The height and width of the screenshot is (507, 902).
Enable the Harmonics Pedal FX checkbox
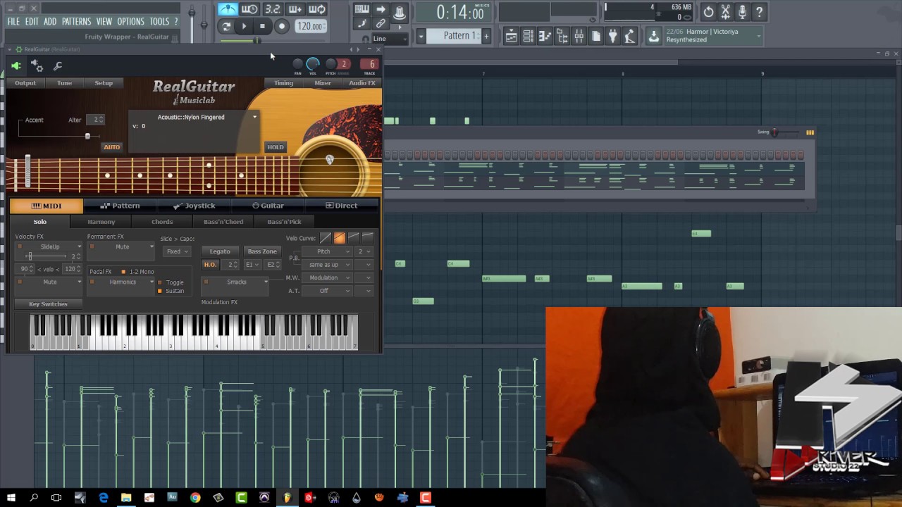point(92,282)
